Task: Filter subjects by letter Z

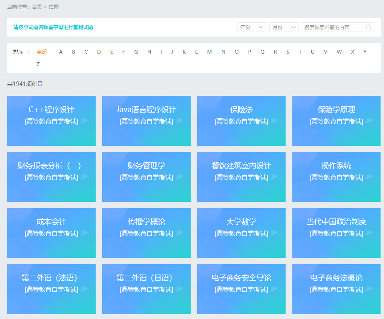Action: (38, 64)
